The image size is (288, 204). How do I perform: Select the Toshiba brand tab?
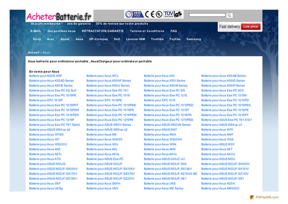coord(157,39)
